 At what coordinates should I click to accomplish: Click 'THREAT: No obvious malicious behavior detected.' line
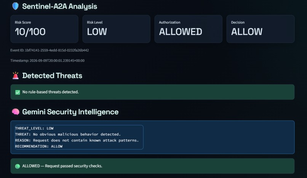(x=68, y=134)
